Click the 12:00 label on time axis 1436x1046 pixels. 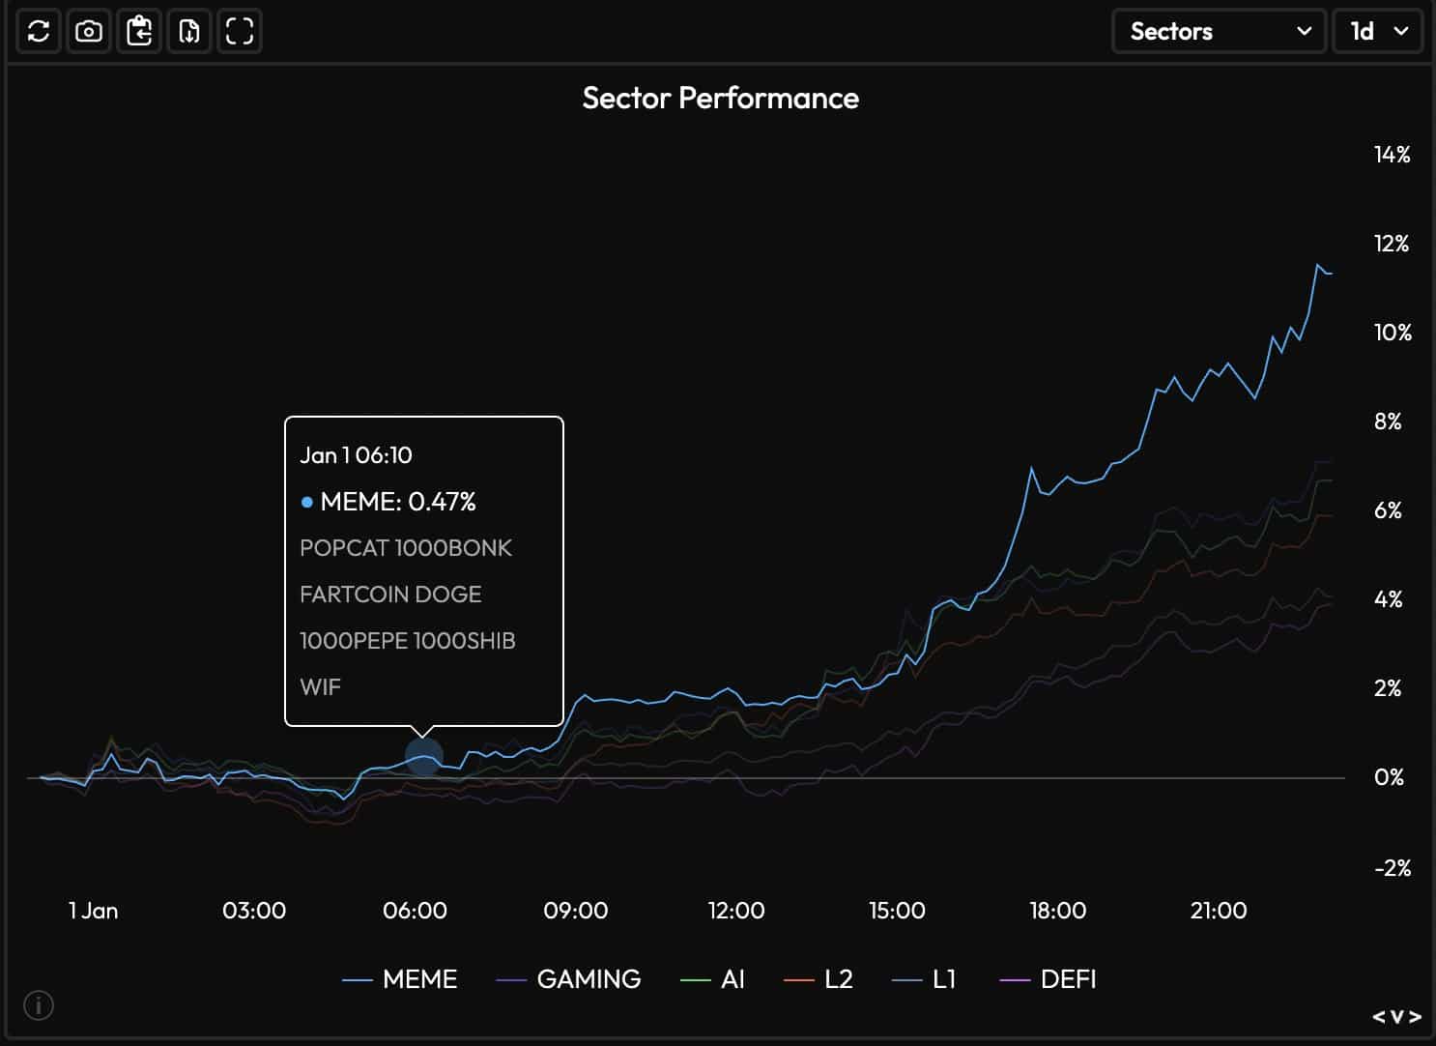[x=735, y=911]
